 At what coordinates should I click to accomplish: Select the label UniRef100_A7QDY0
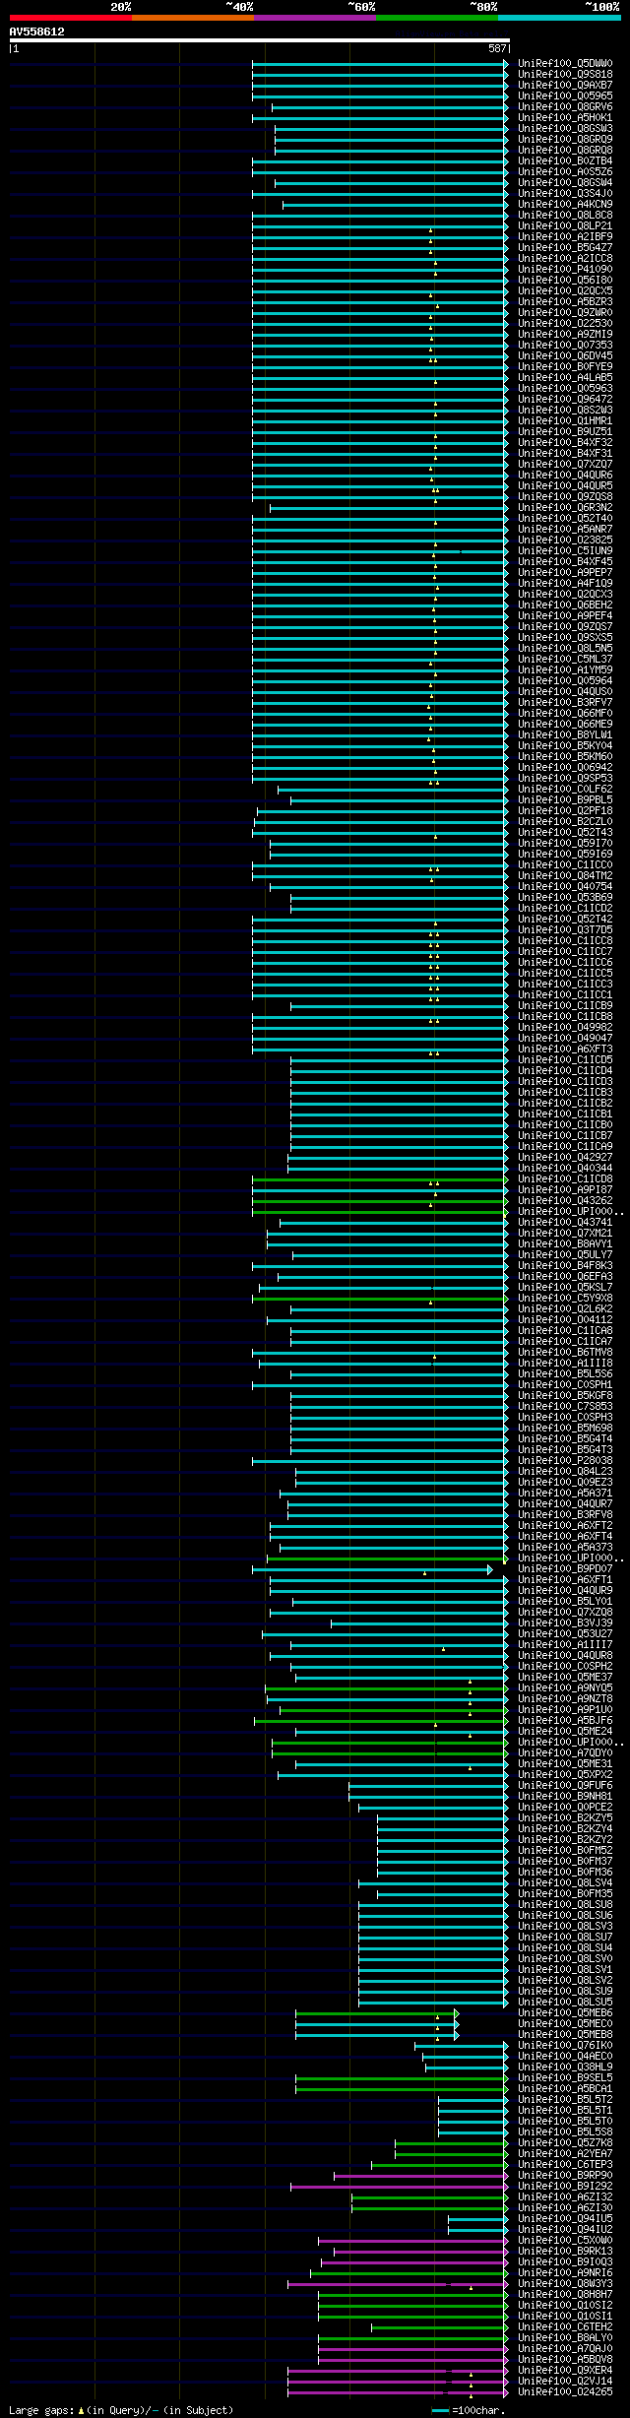pos(565,1753)
